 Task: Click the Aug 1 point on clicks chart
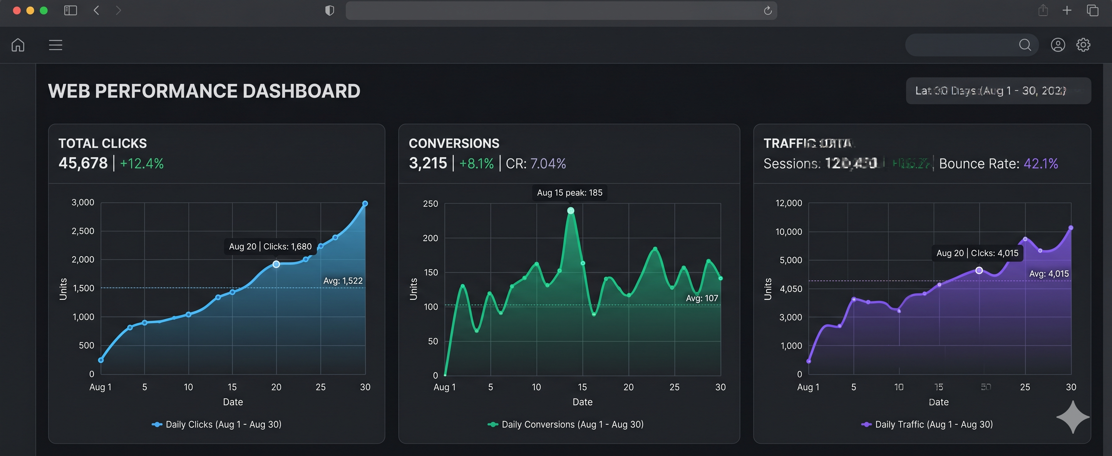101,360
